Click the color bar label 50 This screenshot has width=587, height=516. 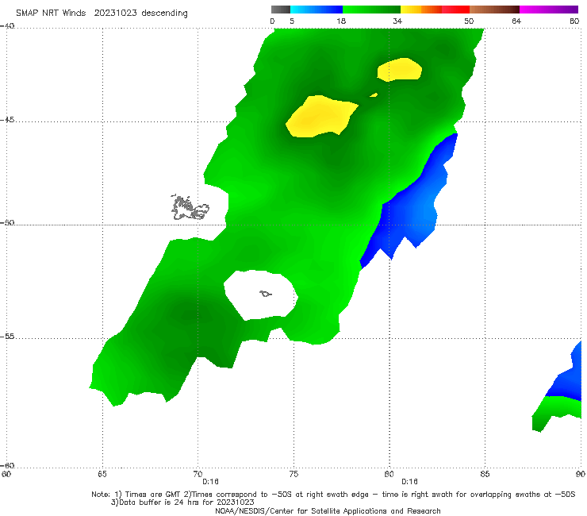coord(469,21)
